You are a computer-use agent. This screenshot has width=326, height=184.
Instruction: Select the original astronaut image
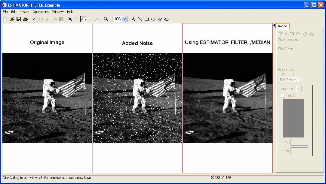coord(47,98)
